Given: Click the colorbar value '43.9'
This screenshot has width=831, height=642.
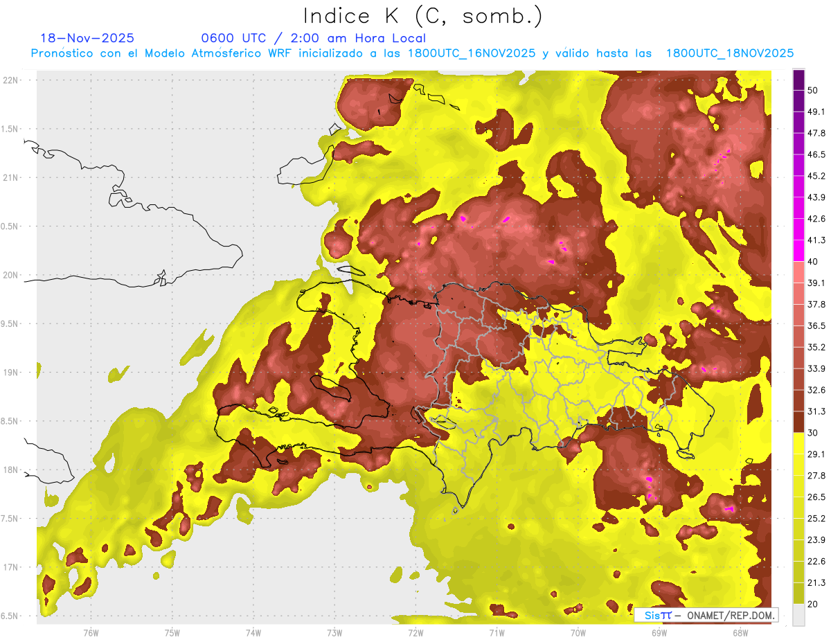Looking at the screenshot, I should pyautogui.click(x=816, y=197).
